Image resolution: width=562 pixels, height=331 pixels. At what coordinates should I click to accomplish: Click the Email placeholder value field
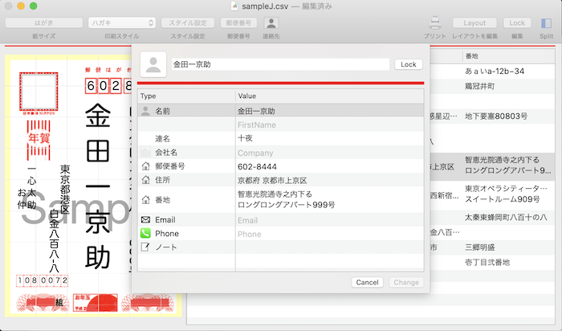329,220
